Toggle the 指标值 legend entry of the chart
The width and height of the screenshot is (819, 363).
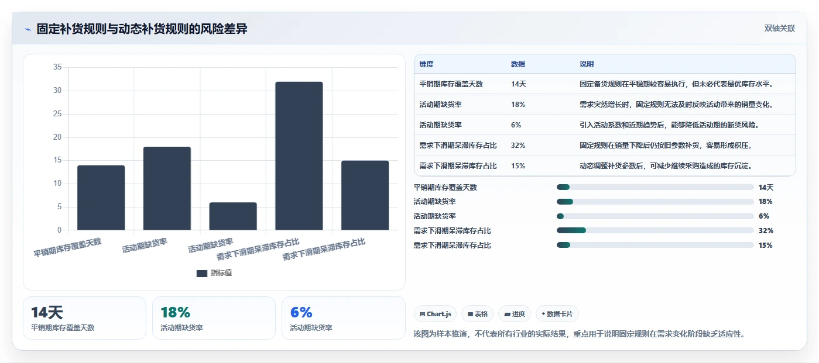[x=214, y=273]
